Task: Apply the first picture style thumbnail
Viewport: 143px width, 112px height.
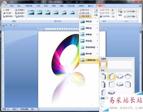Action: tap(31, 13)
